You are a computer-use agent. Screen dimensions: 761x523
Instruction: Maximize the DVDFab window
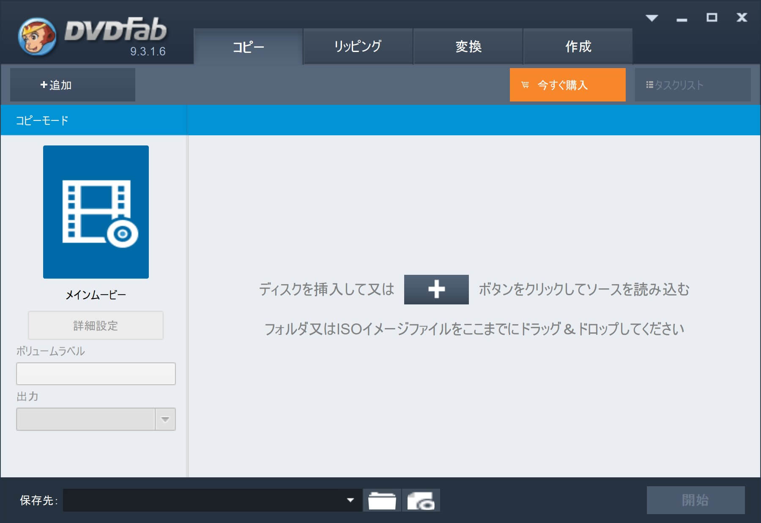point(712,17)
